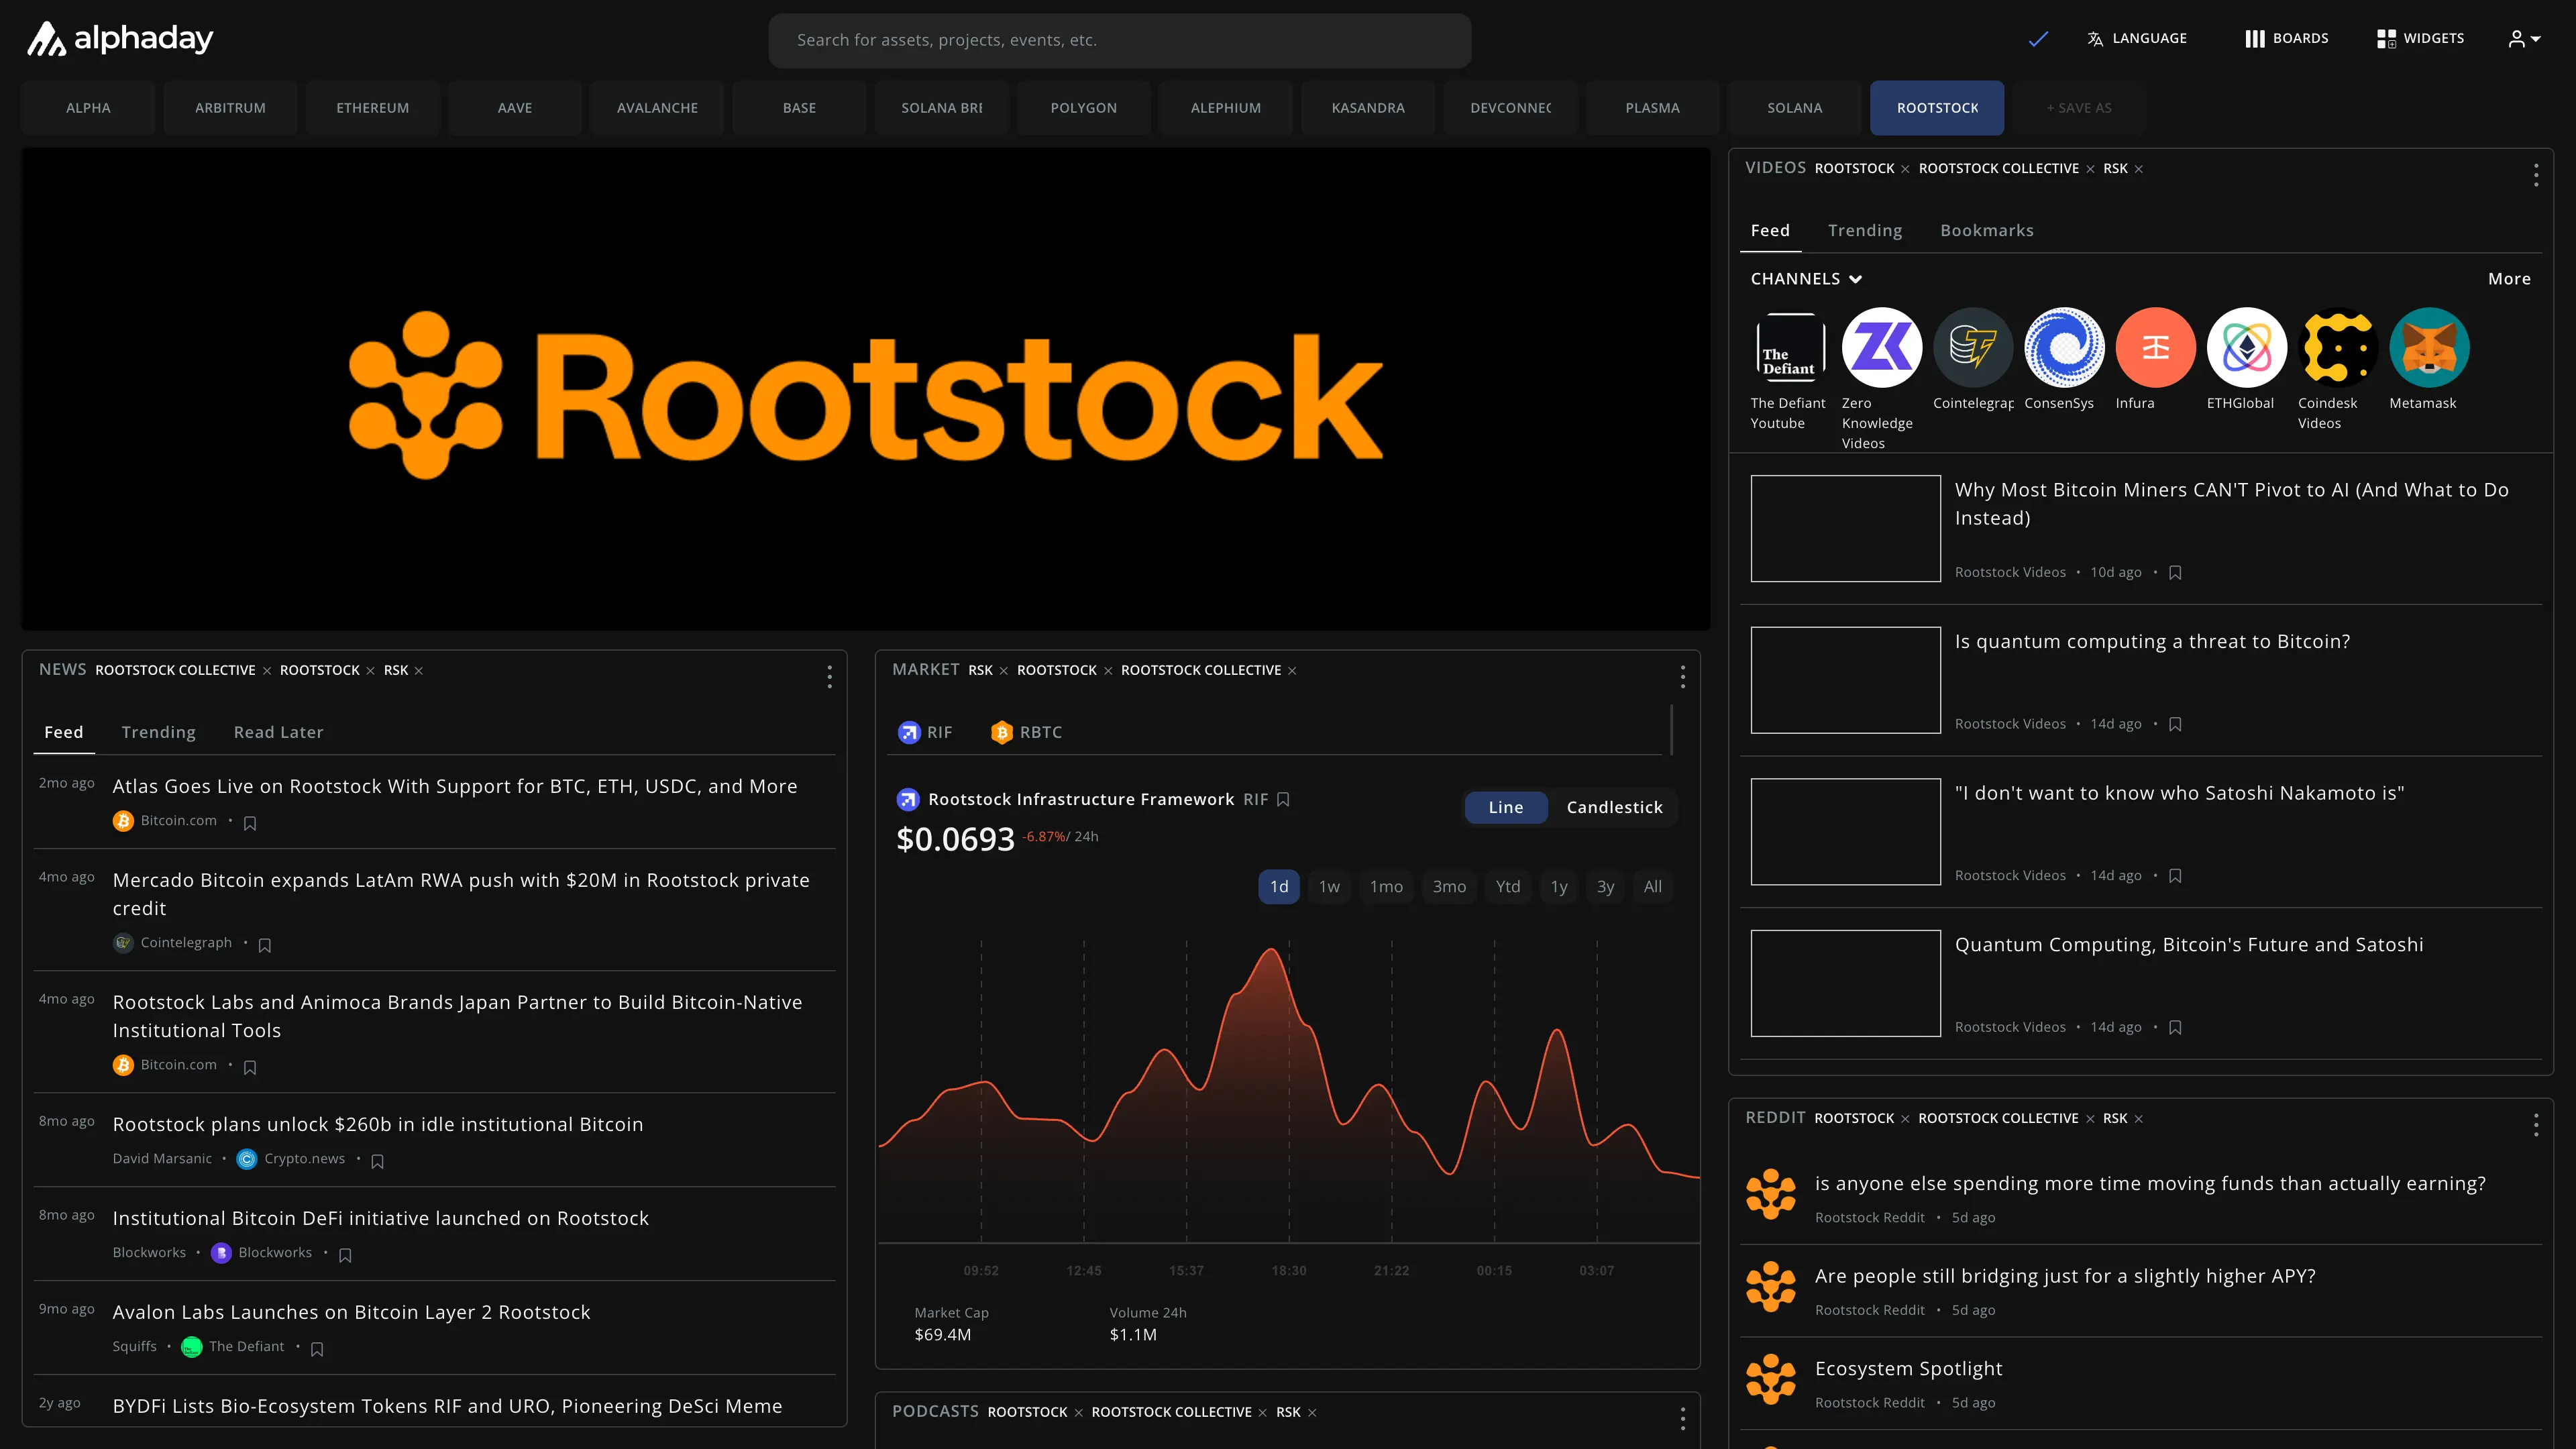Bookmark the Bitcoin Miners AI video
This screenshot has width=2576, height=1449.
click(x=2175, y=573)
